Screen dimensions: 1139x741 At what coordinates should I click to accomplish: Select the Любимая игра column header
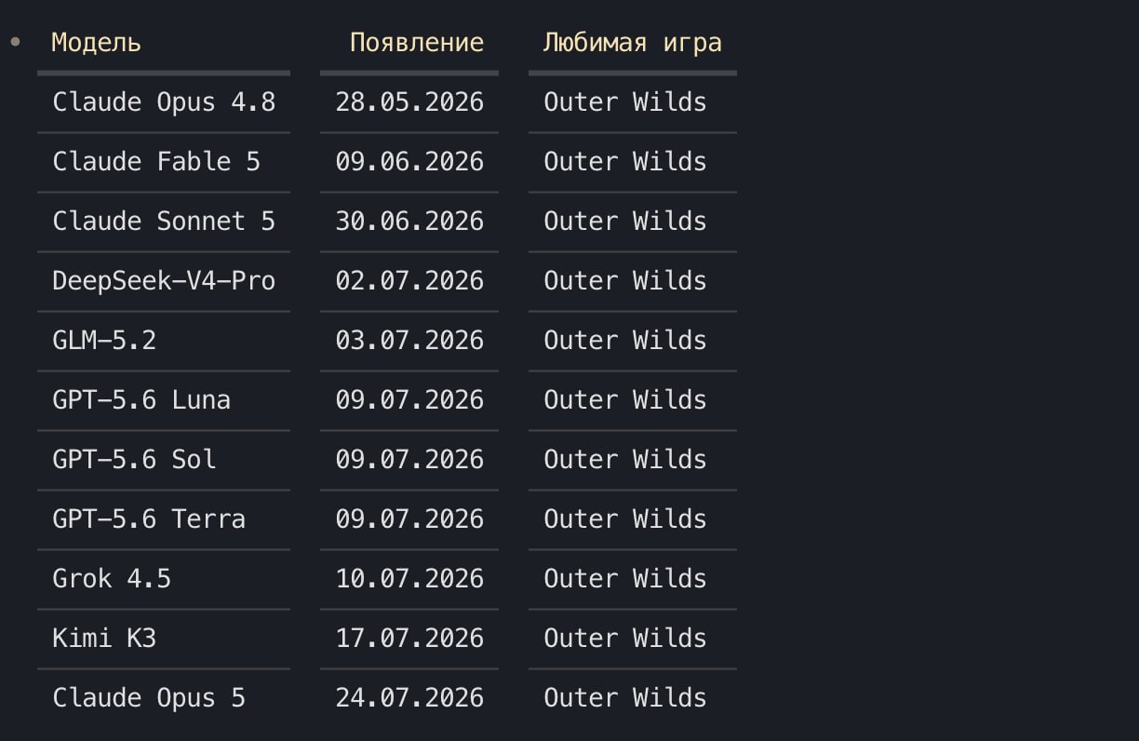coord(633,43)
